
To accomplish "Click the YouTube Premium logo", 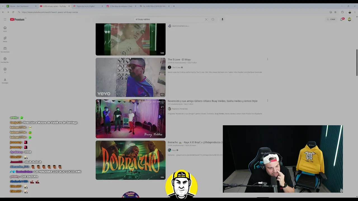I will click(17, 19).
